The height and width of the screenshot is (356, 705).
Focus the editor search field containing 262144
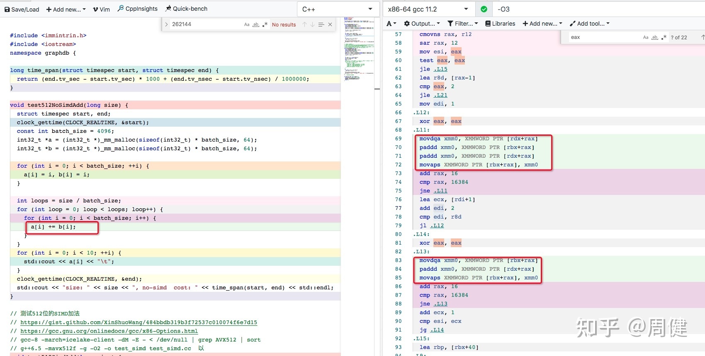click(205, 24)
